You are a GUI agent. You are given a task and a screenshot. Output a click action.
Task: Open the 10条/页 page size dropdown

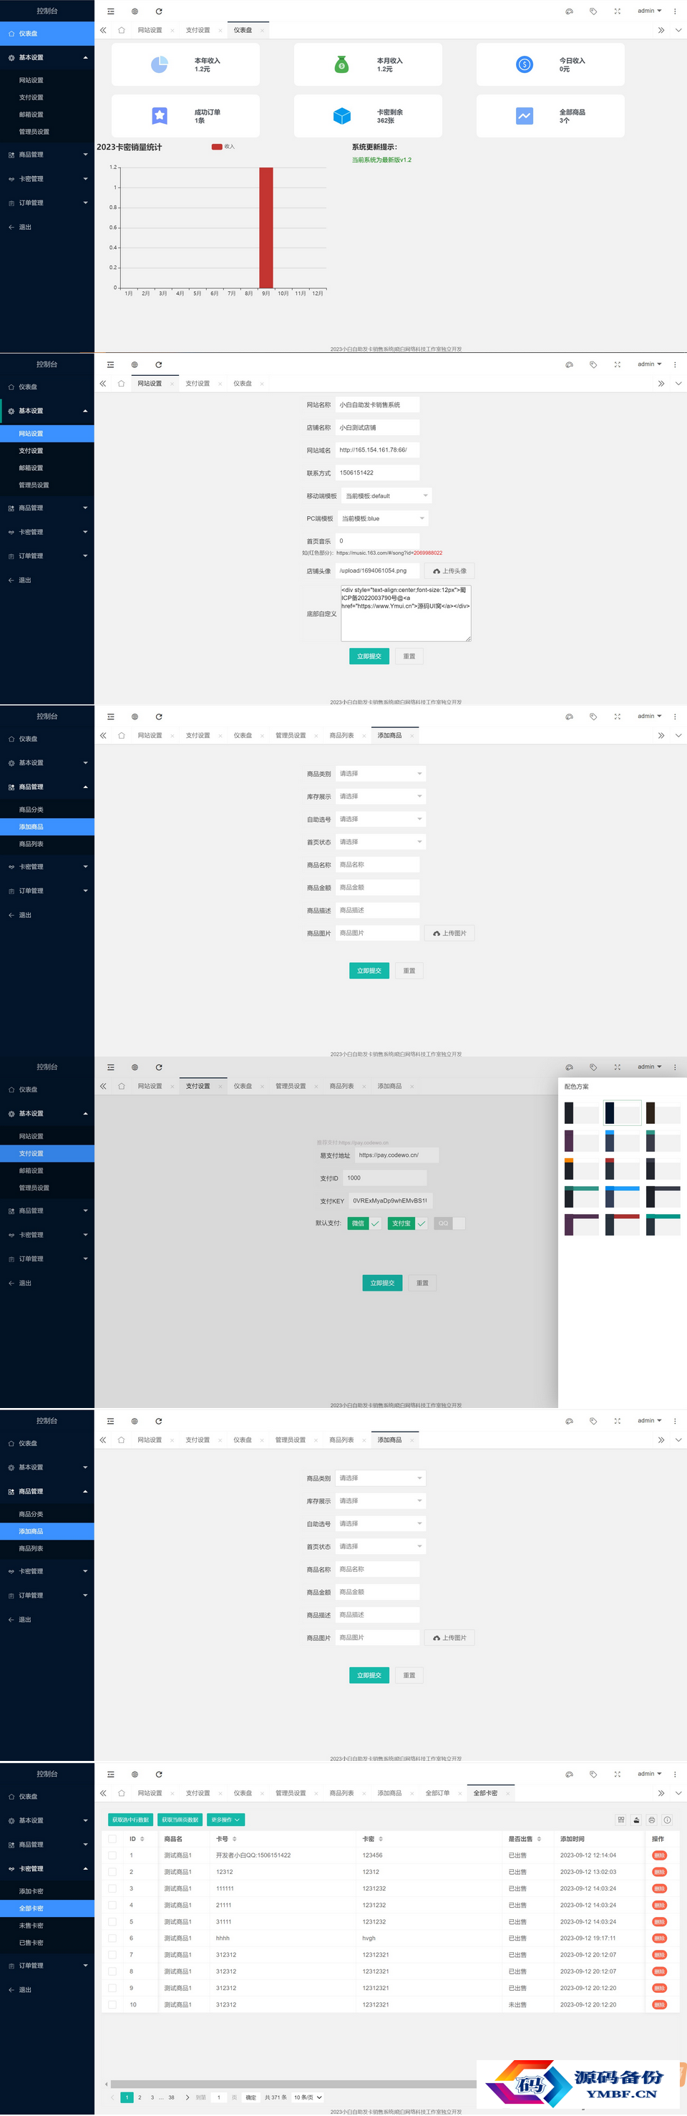(x=308, y=2097)
